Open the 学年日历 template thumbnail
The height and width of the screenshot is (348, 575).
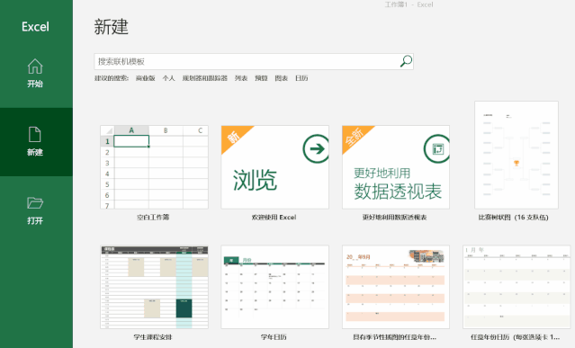click(x=275, y=287)
